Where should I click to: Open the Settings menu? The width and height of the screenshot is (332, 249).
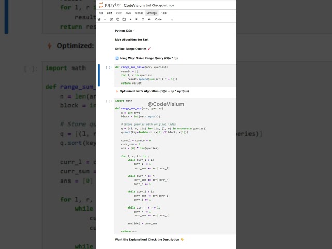[x=151, y=13]
